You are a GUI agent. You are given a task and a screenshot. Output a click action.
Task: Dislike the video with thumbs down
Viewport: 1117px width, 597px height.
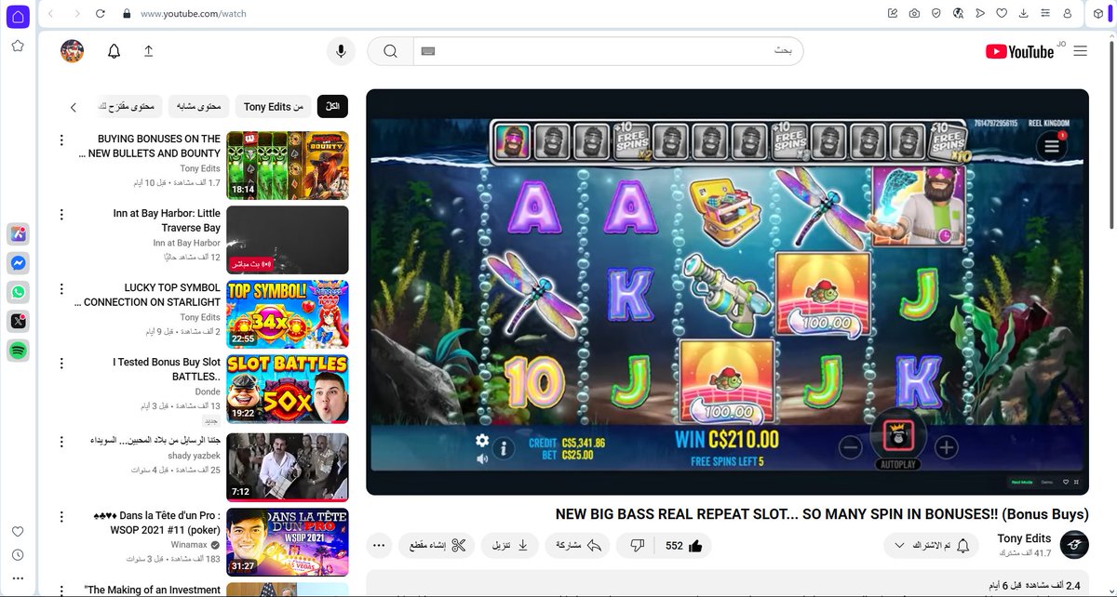coord(638,546)
